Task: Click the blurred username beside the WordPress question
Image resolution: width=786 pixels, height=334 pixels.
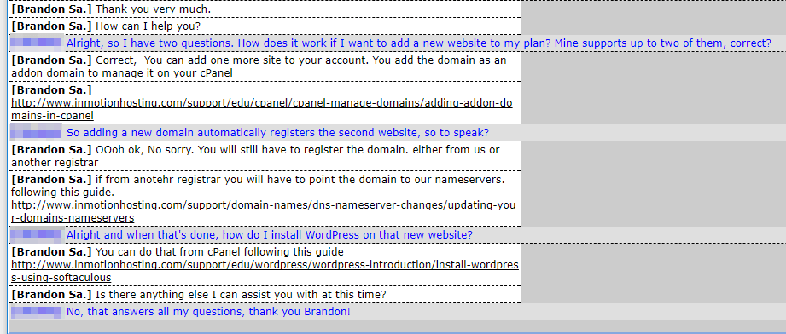Action: pyautogui.click(x=36, y=234)
